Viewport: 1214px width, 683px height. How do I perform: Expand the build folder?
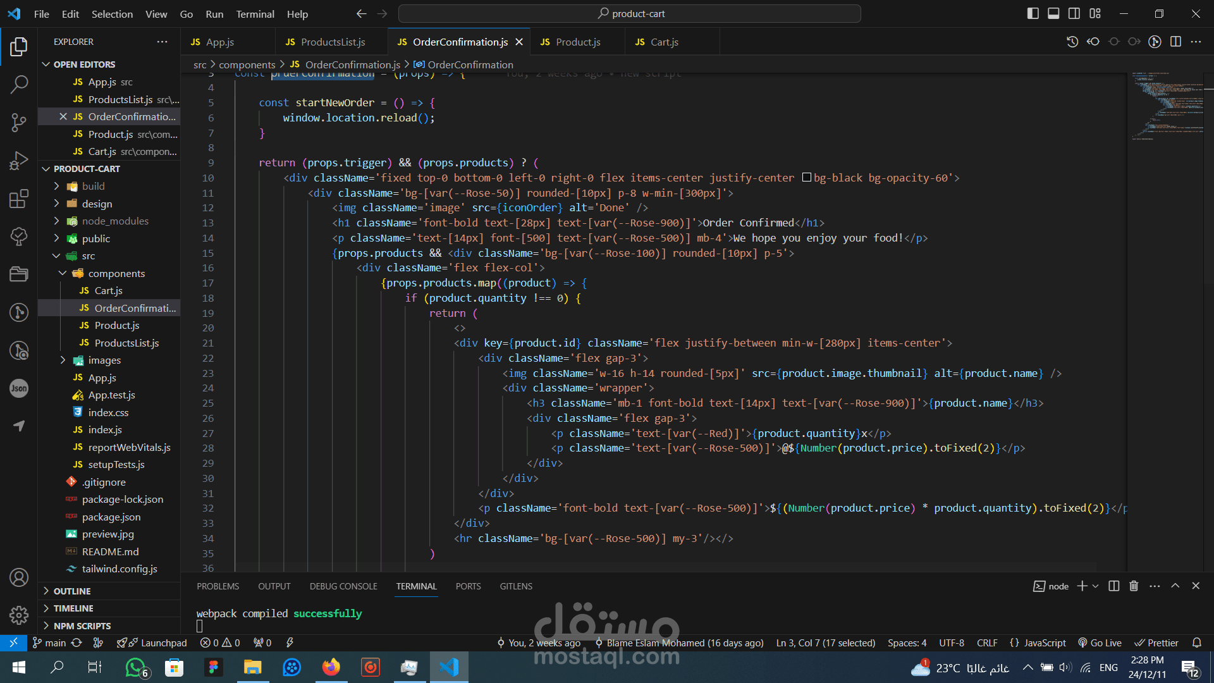click(x=93, y=186)
